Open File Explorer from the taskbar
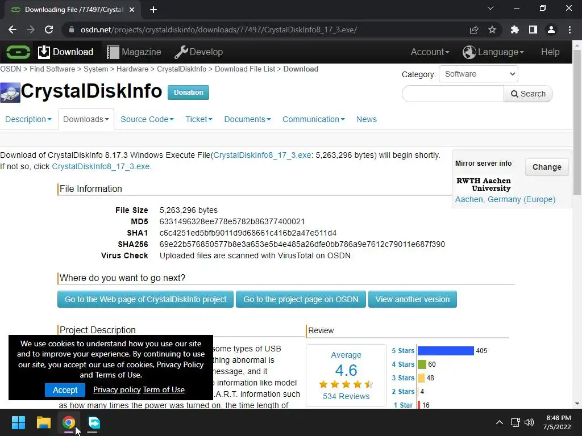The width and height of the screenshot is (582, 436). [x=43, y=422]
